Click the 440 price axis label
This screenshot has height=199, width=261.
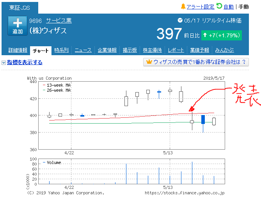pyautogui.click(x=33, y=82)
